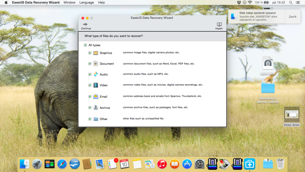This screenshot has width=305, height=172.
Task: Click the Other folder icon
Action: [96, 119]
